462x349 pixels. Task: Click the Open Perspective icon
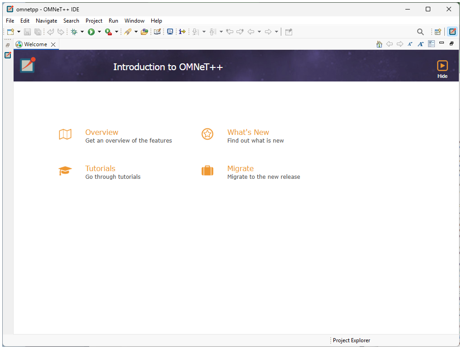click(438, 32)
